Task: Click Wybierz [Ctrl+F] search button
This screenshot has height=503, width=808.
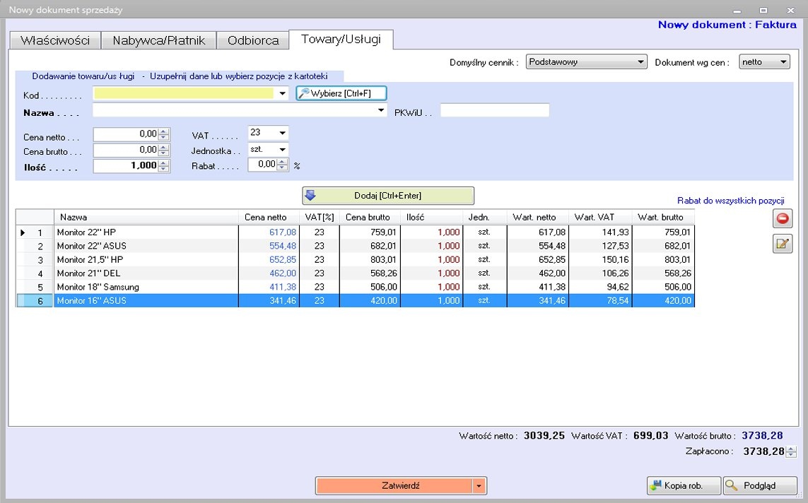Action: [341, 93]
